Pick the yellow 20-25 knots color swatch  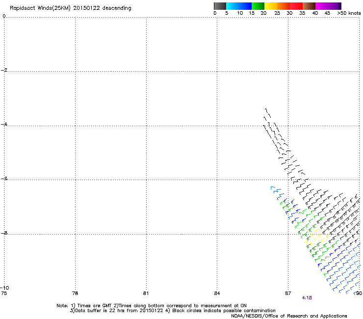click(x=271, y=6)
